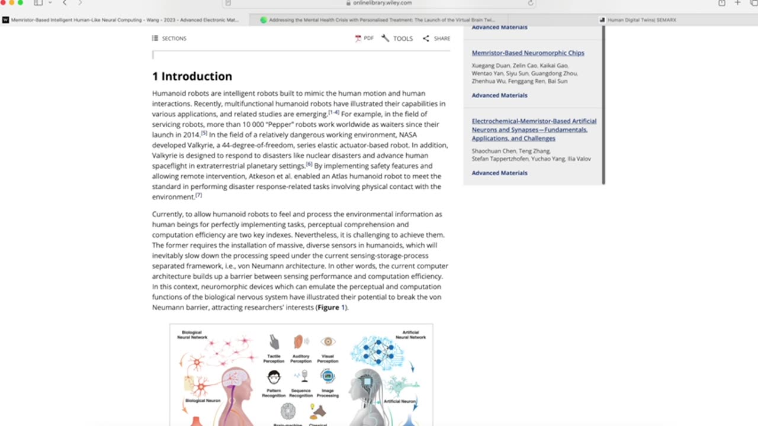Open Advanced Materials under Electrochemical-Memristor article
This screenshot has height=426, width=758.
coord(499,173)
